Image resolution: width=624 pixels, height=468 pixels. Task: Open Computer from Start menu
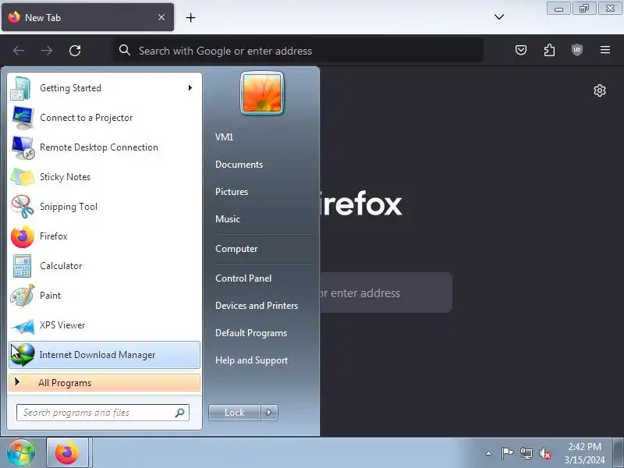236,249
